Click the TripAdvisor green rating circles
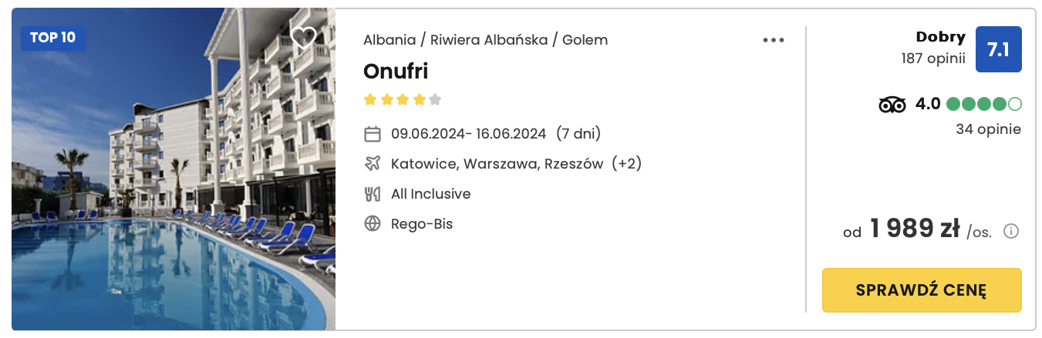 (983, 104)
